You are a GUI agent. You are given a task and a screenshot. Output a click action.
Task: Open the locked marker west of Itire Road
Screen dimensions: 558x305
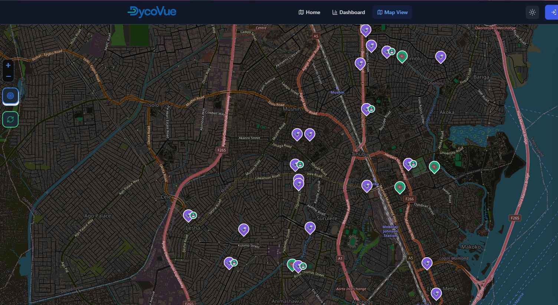pyautogui.click(x=296, y=165)
